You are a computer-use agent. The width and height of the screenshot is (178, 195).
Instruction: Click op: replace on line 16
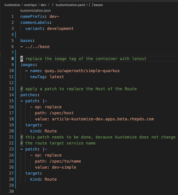pos(48,107)
